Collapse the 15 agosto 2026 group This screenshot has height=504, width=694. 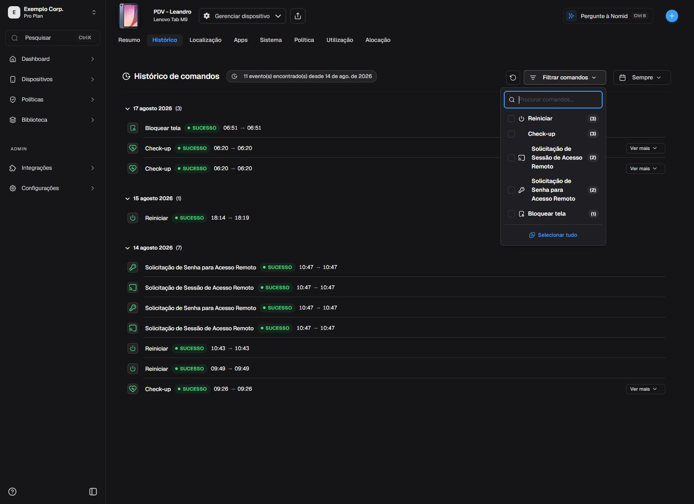coord(128,198)
